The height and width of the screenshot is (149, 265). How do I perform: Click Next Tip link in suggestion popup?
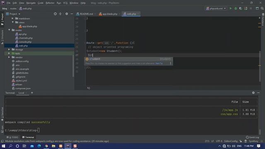click(159, 63)
